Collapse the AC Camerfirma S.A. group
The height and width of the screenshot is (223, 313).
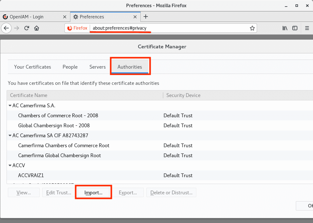point(10,106)
